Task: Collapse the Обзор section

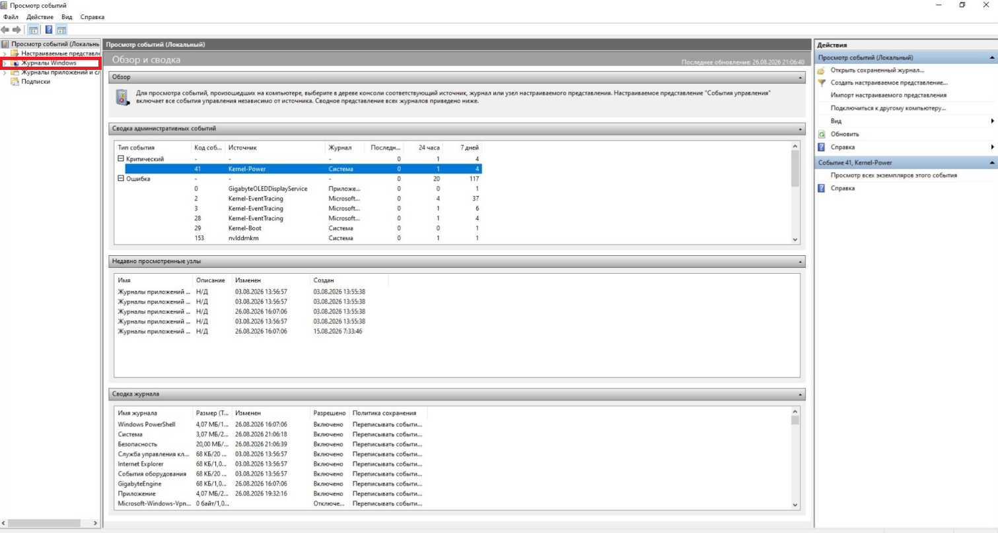Action: 801,78
